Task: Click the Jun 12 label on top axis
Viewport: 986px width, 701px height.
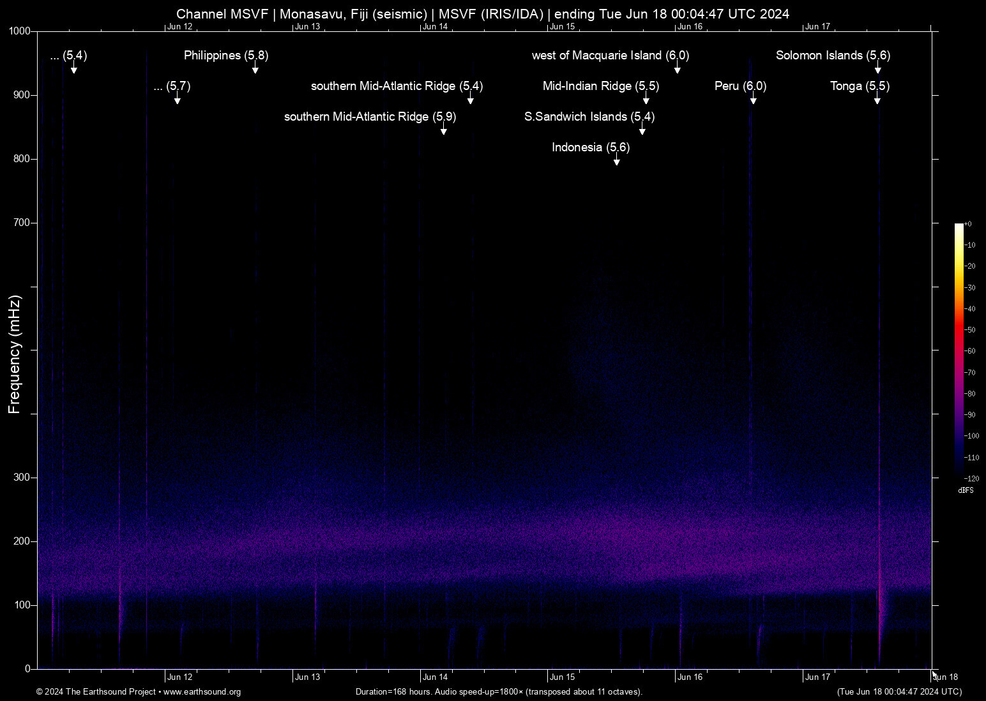Action: (181, 26)
